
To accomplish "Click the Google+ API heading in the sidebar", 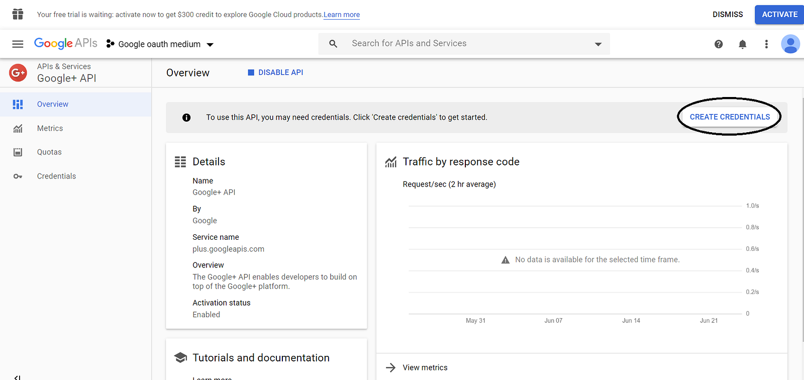I will [67, 78].
